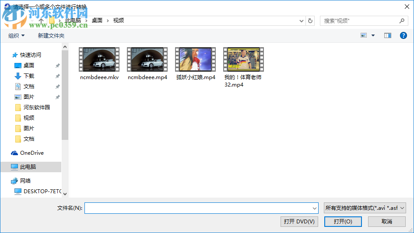Image resolution: width=414 pixels, height=233 pixels.
Task: Click unpinned 图片 folder icon in sidebar
Action: (18, 129)
